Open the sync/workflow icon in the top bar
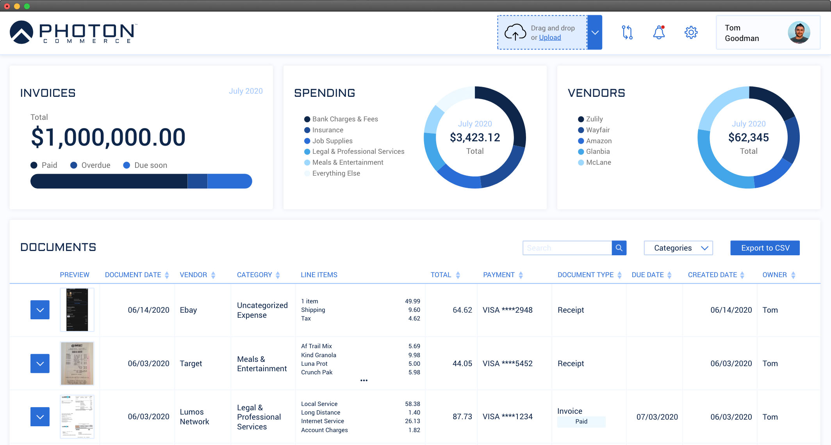 coord(627,32)
